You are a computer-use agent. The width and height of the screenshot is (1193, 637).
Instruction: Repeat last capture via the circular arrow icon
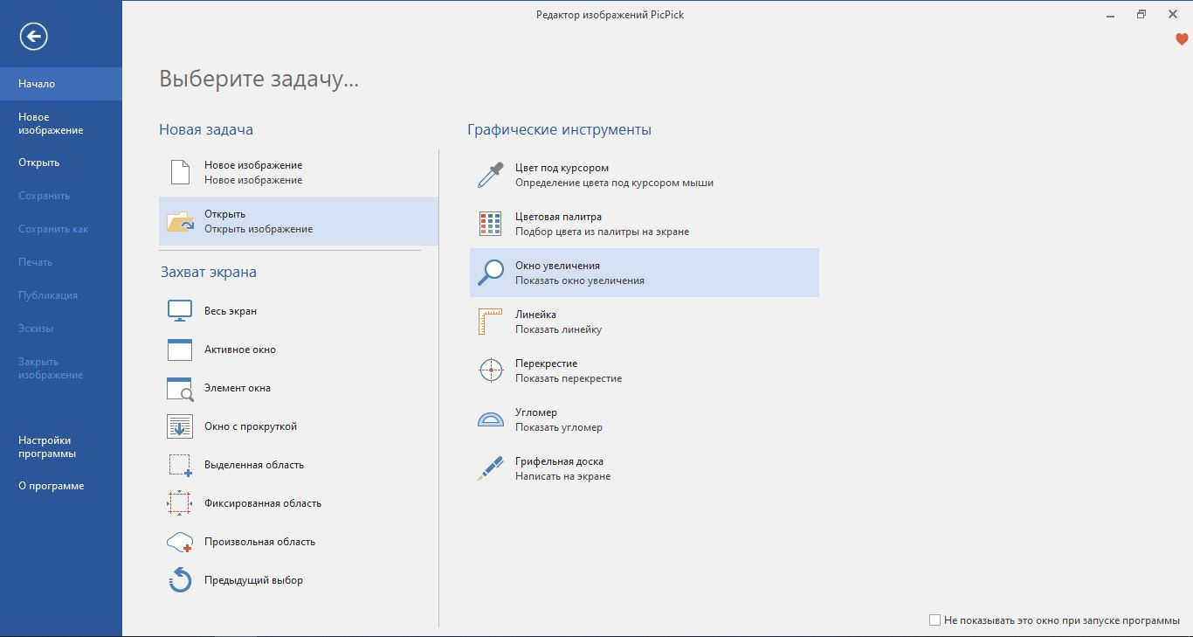pyautogui.click(x=180, y=580)
